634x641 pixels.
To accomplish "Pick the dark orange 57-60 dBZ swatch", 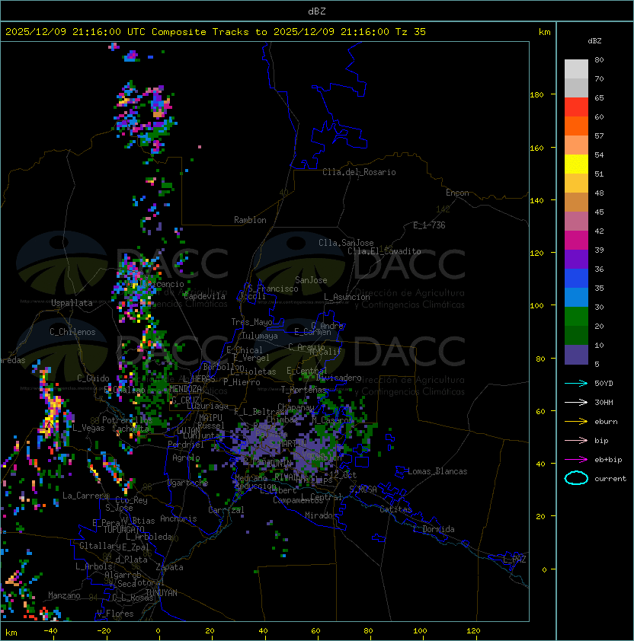I will 576,126.
